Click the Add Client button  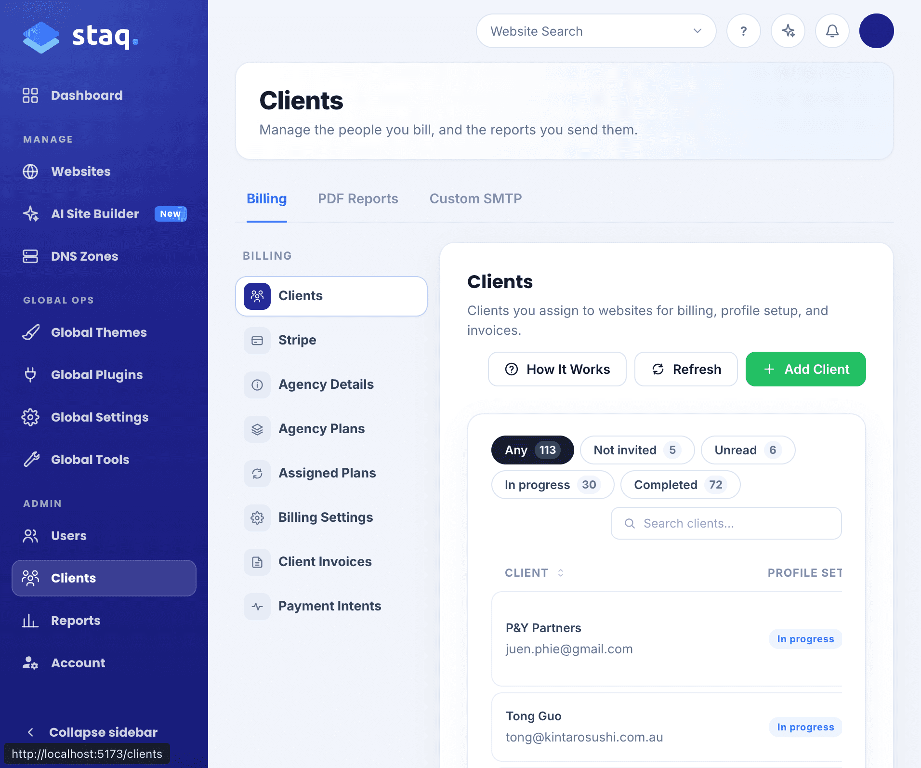(x=806, y=369)
